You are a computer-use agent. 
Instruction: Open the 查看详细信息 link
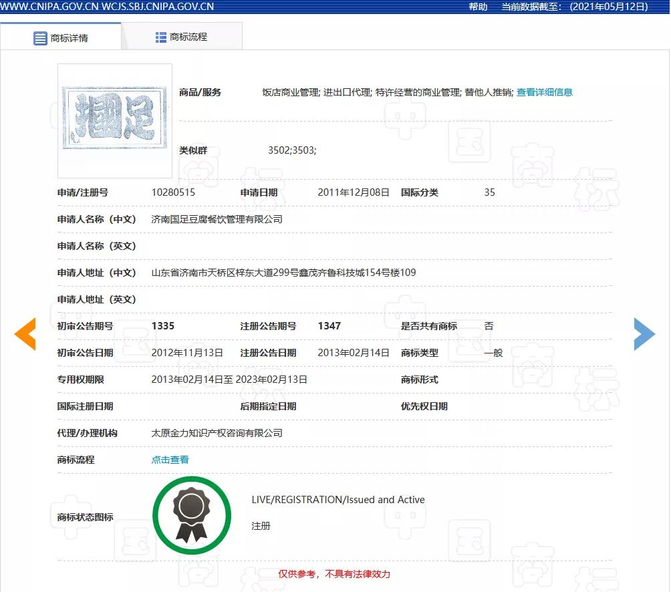tap(544, 92)
